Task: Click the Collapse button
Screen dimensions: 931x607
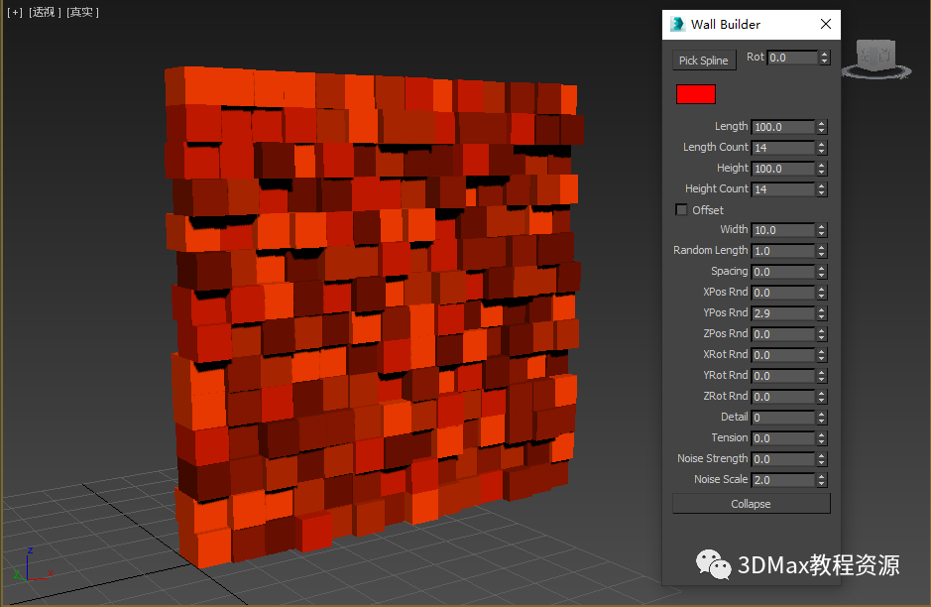Action: (752, 504)
